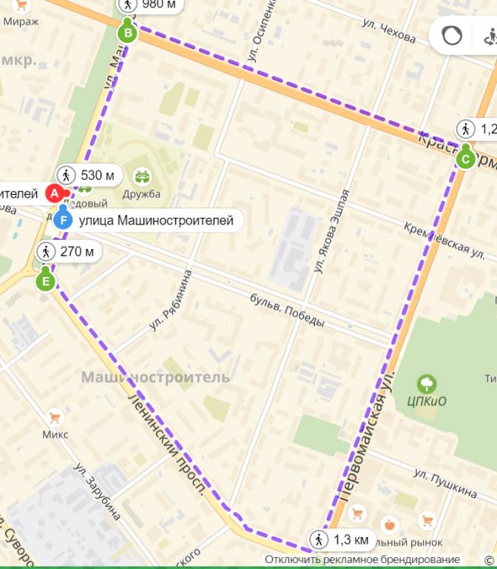Select the 1,3 км walking segment label
The image size is (497, 569).
coord(342,540)
